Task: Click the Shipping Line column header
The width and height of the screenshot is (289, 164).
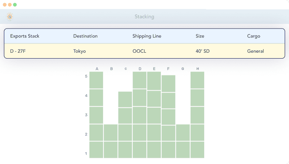Action: click(x=146, y=36)
